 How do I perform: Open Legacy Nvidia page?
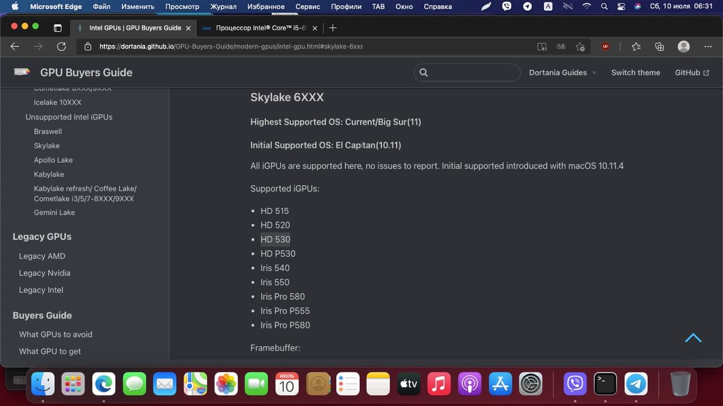click(45, 273)
